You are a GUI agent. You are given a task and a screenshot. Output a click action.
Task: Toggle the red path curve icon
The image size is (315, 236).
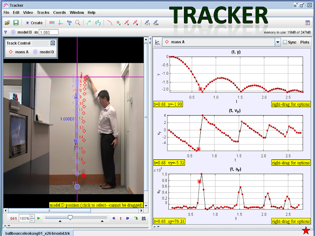tap(110, 23)
